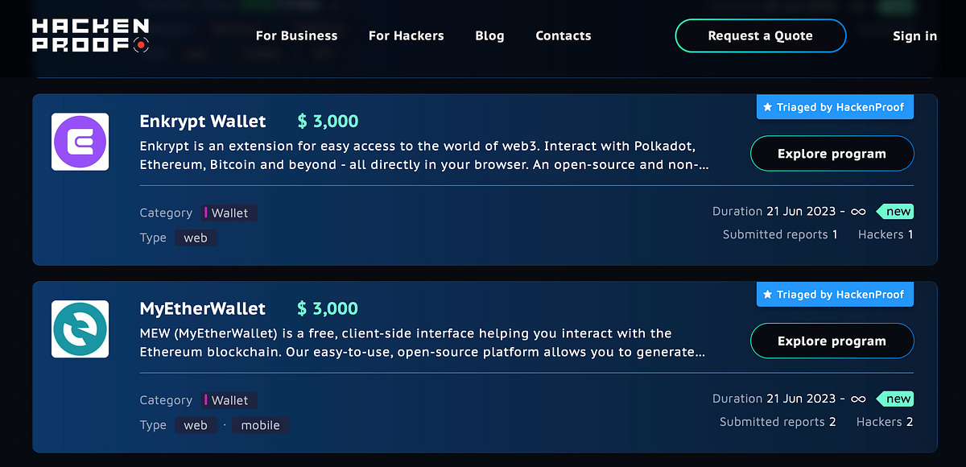Image resolution: width=966 pixels, height=467 pixels.
Task: Click the new badge on MyEtherWallet listing
Action: [895, 399]
